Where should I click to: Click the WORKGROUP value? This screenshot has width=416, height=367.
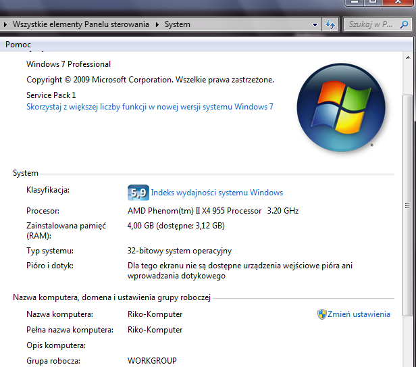(x=152, y=361)
